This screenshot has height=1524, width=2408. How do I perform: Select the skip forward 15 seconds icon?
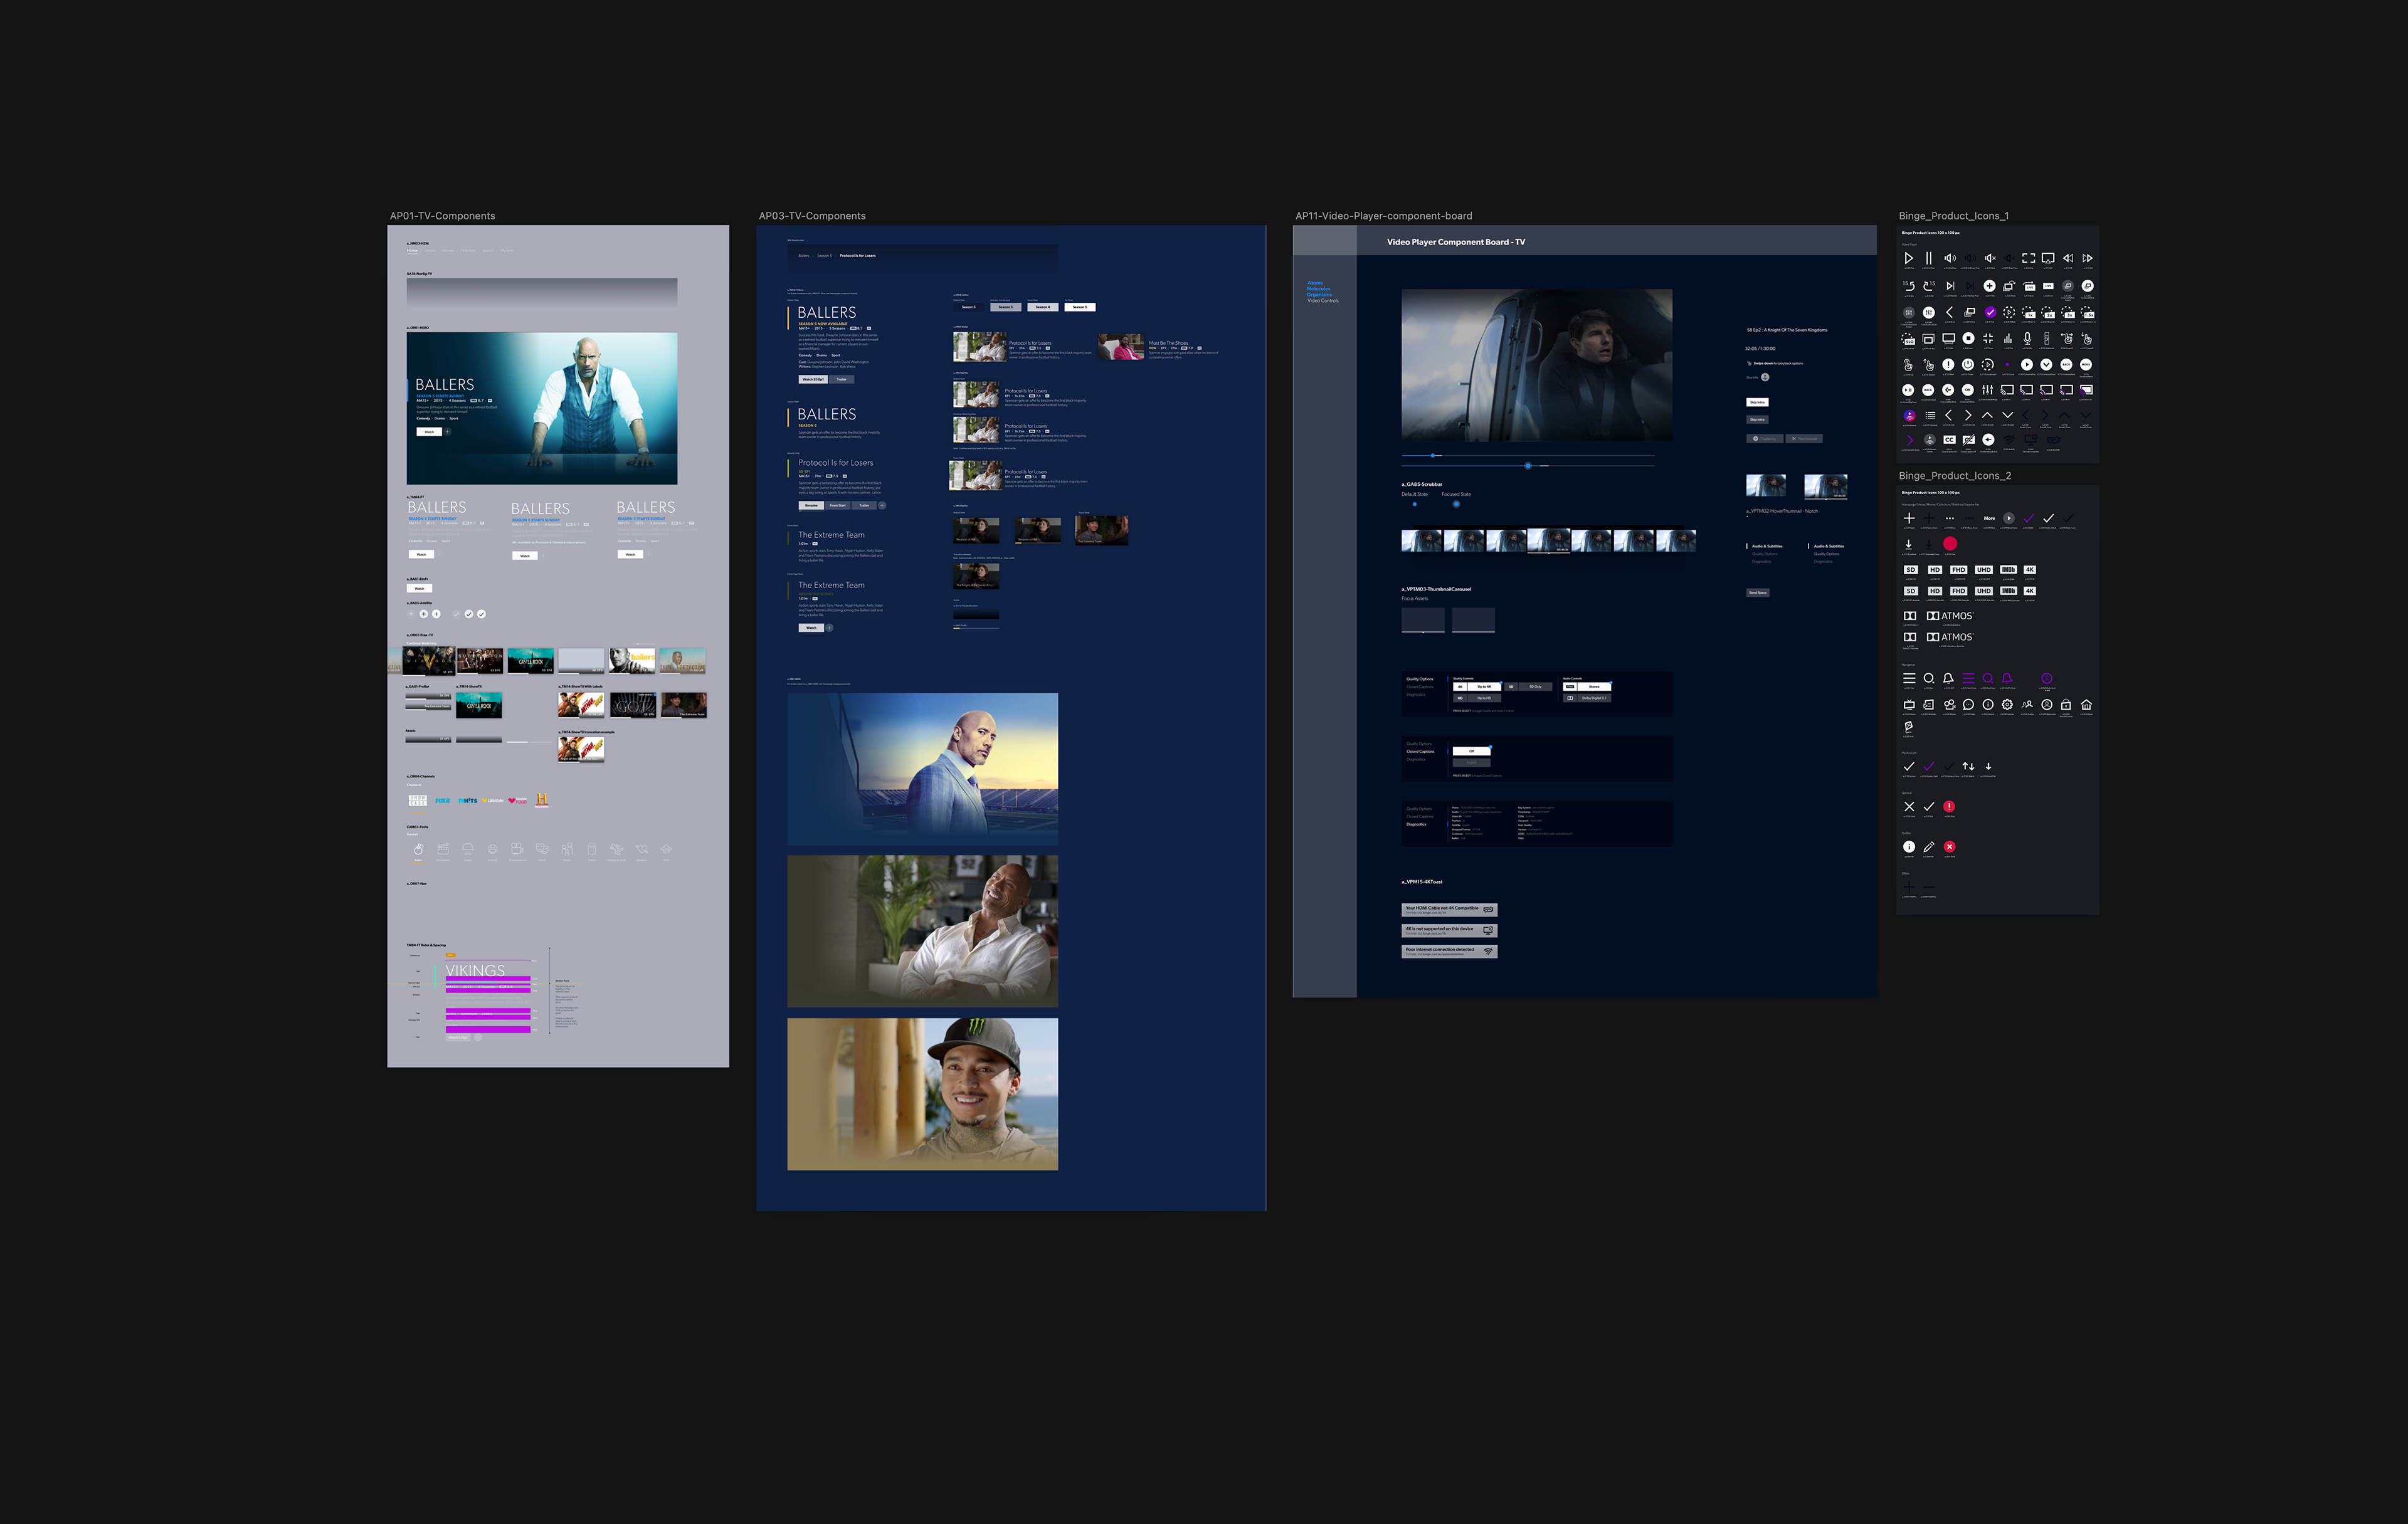[1929, 286]
